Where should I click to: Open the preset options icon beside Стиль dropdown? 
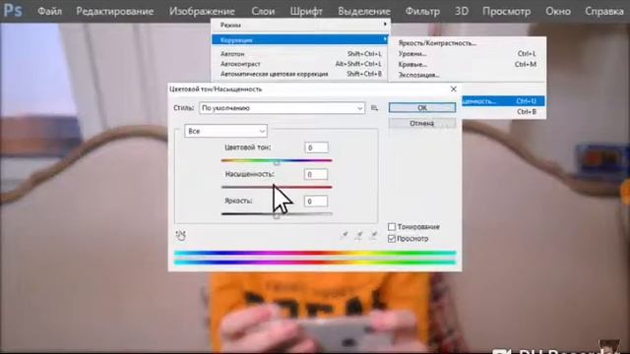point(374,108)
